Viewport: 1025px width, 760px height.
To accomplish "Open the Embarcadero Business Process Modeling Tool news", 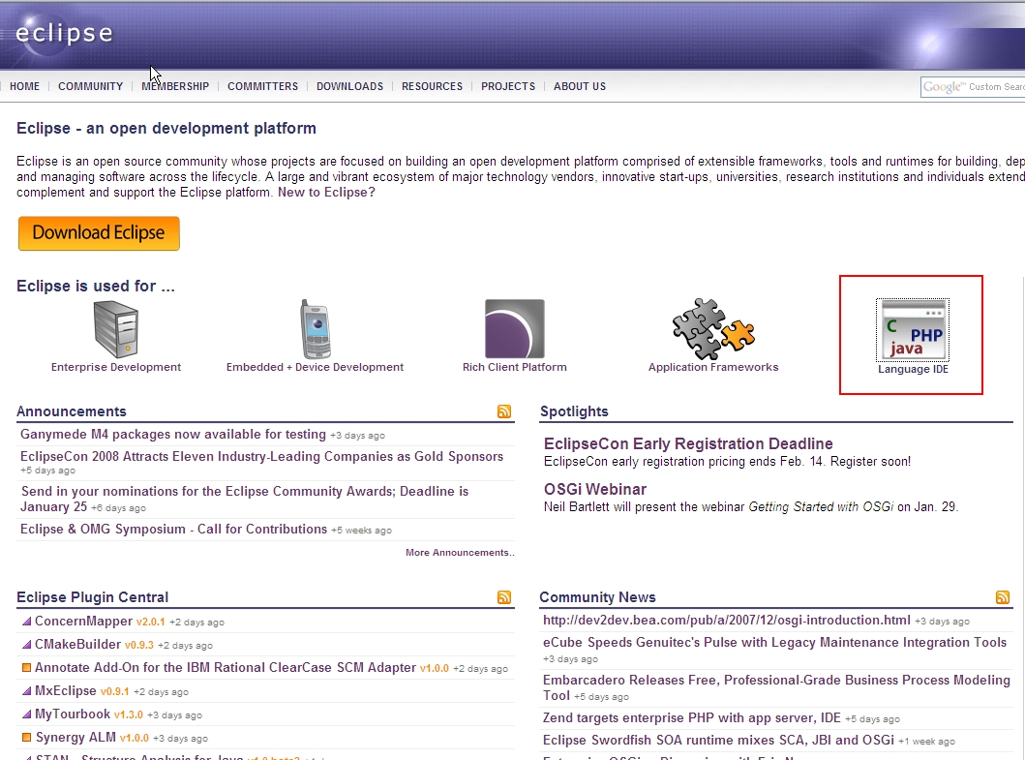I will click(776, 687).
